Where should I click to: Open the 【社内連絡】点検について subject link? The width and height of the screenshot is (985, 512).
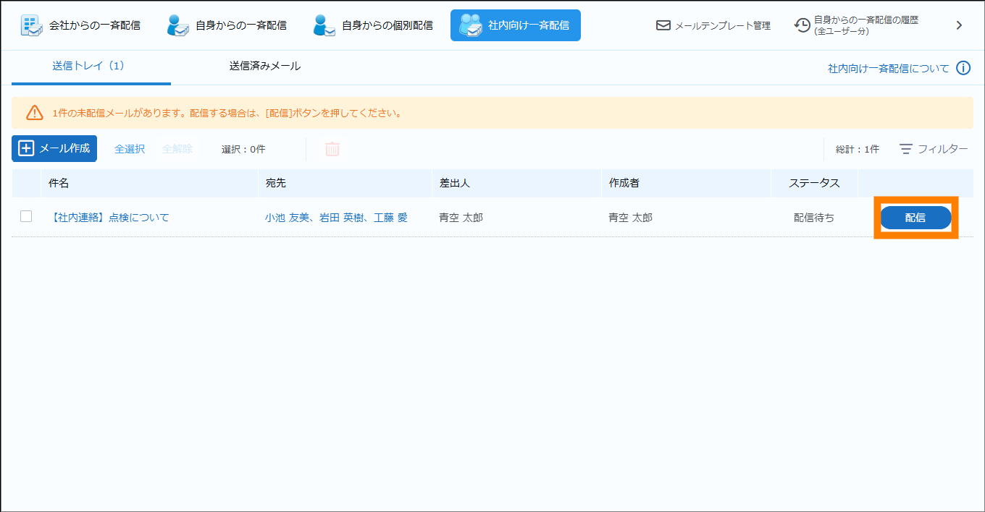pyautogui.click(x=109, y=217)
